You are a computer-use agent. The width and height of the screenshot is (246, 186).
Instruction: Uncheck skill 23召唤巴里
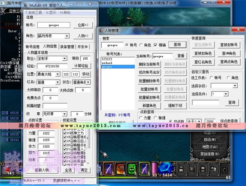point(65,157)
